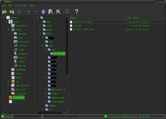Click the Call History icon
Image resolution: width=166 pixels, height=119 pixels.
pyautogui.click(x=13, y=86)
